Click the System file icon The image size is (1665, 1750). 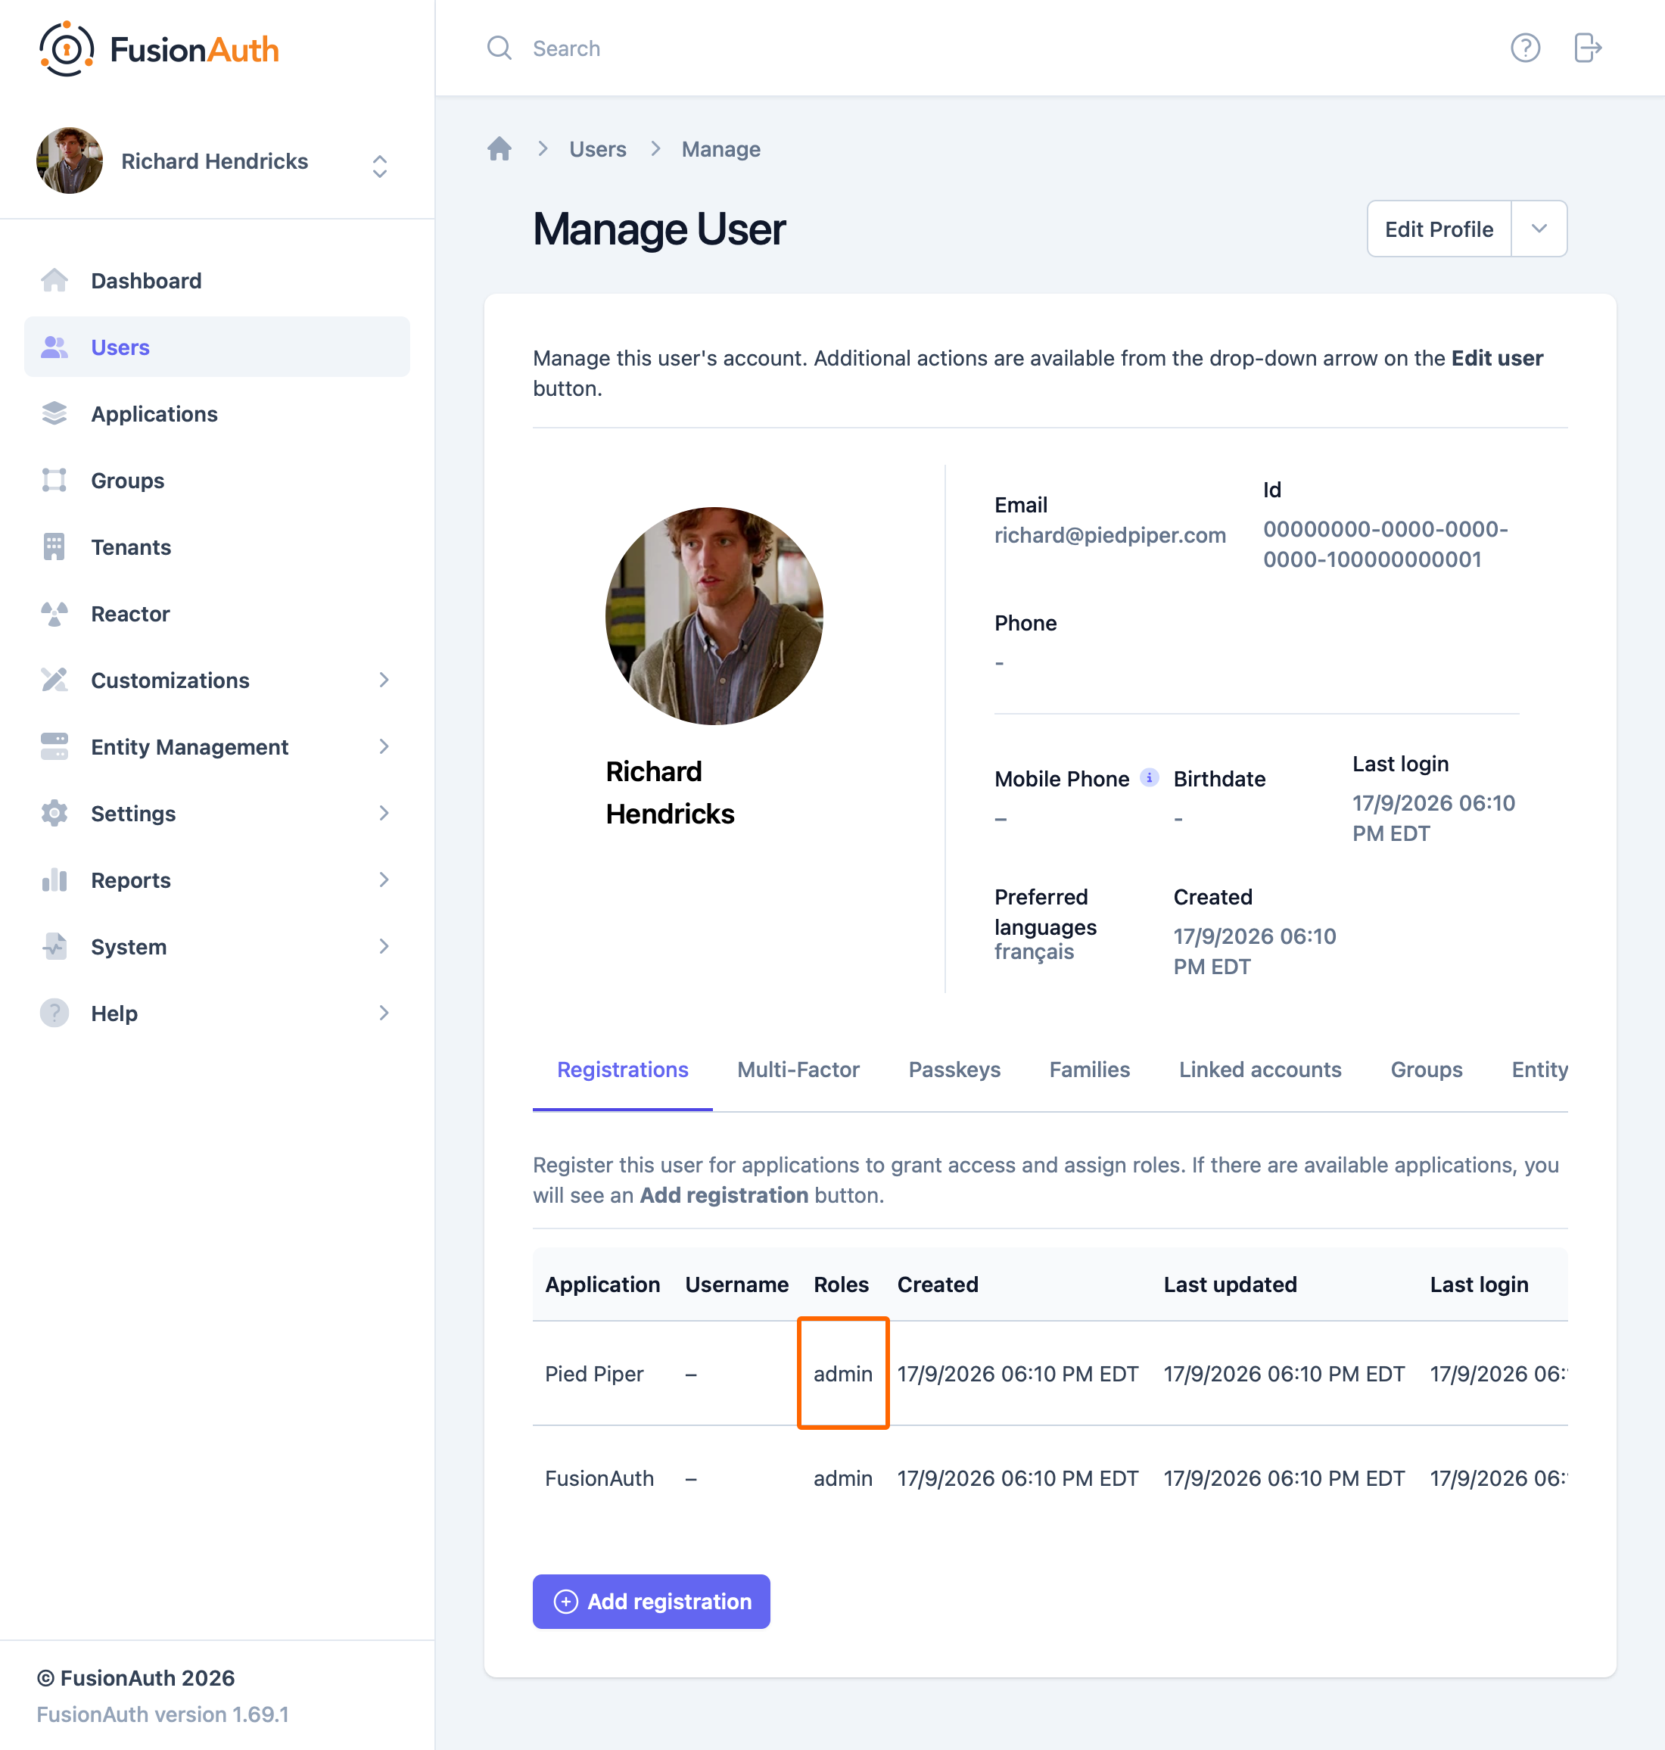54,946
